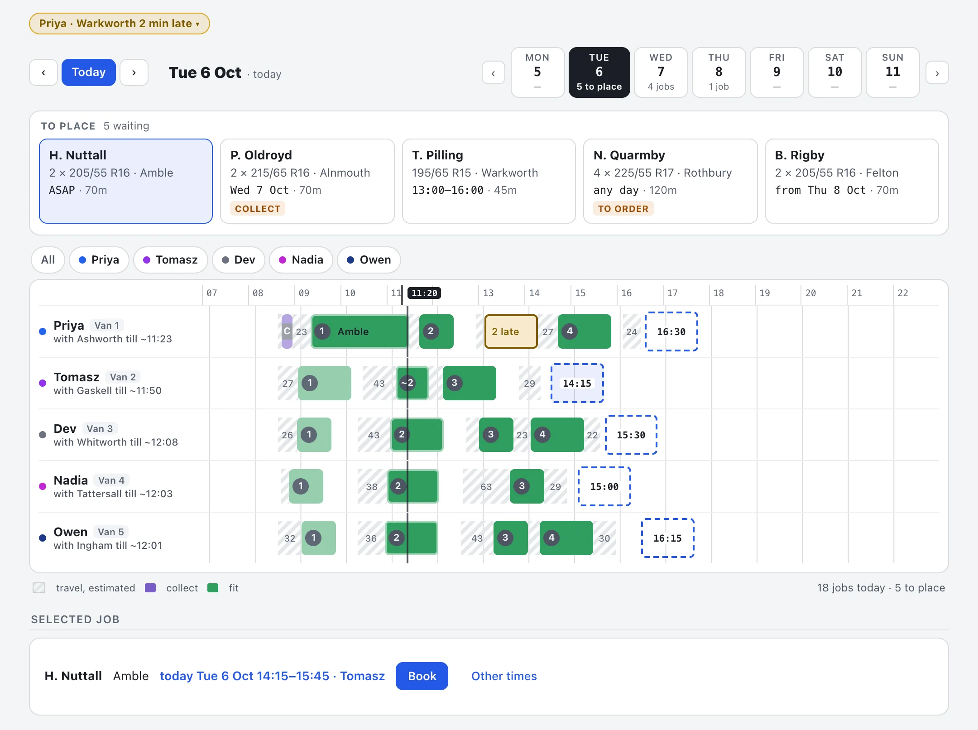Select the THU 8 day tab

click(x=719, y=72)
